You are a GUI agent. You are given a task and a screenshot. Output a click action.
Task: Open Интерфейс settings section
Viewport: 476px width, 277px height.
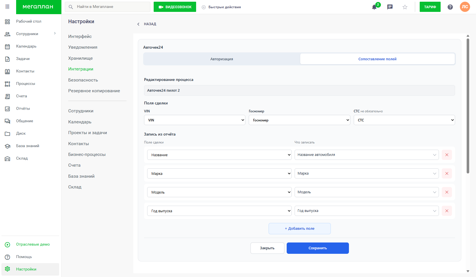(x=80, y=36)
